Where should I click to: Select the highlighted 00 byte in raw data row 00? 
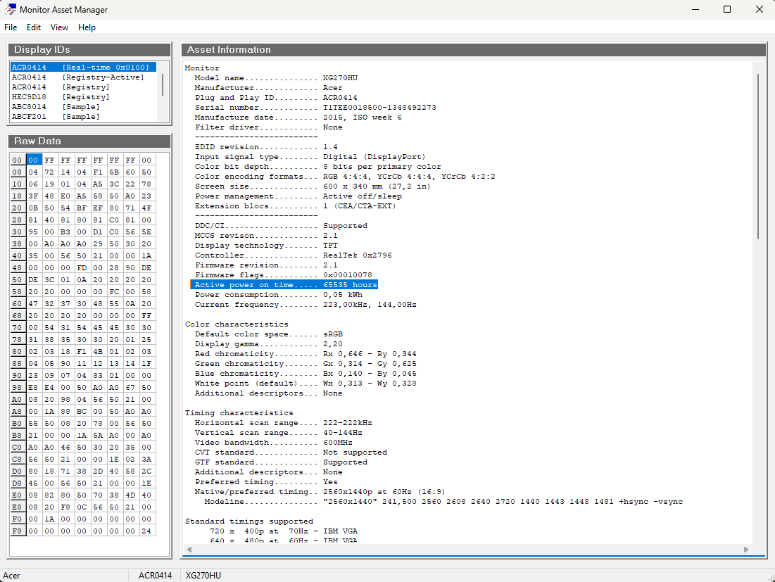tap(33, 160)
